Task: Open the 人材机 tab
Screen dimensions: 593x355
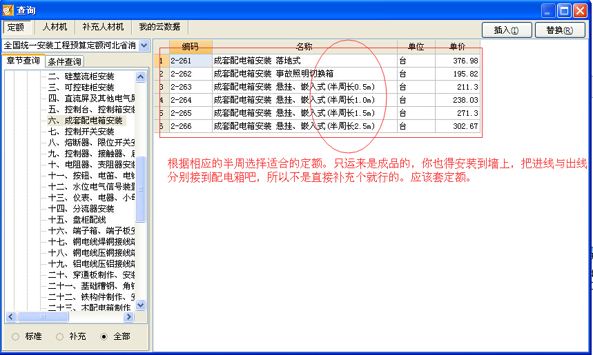Action: (55, 27)
